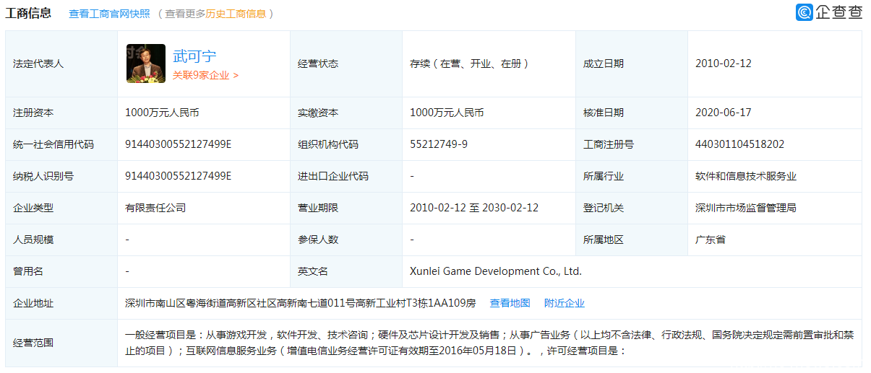Select 企业地址 label cell

[61, 303]
